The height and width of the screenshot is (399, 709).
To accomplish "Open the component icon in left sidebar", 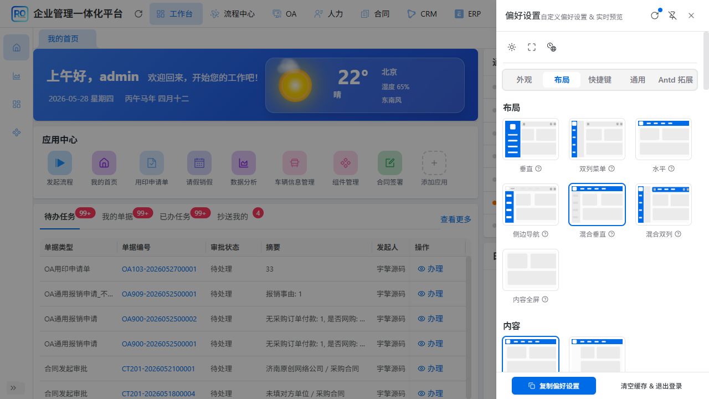I will 17,132.
